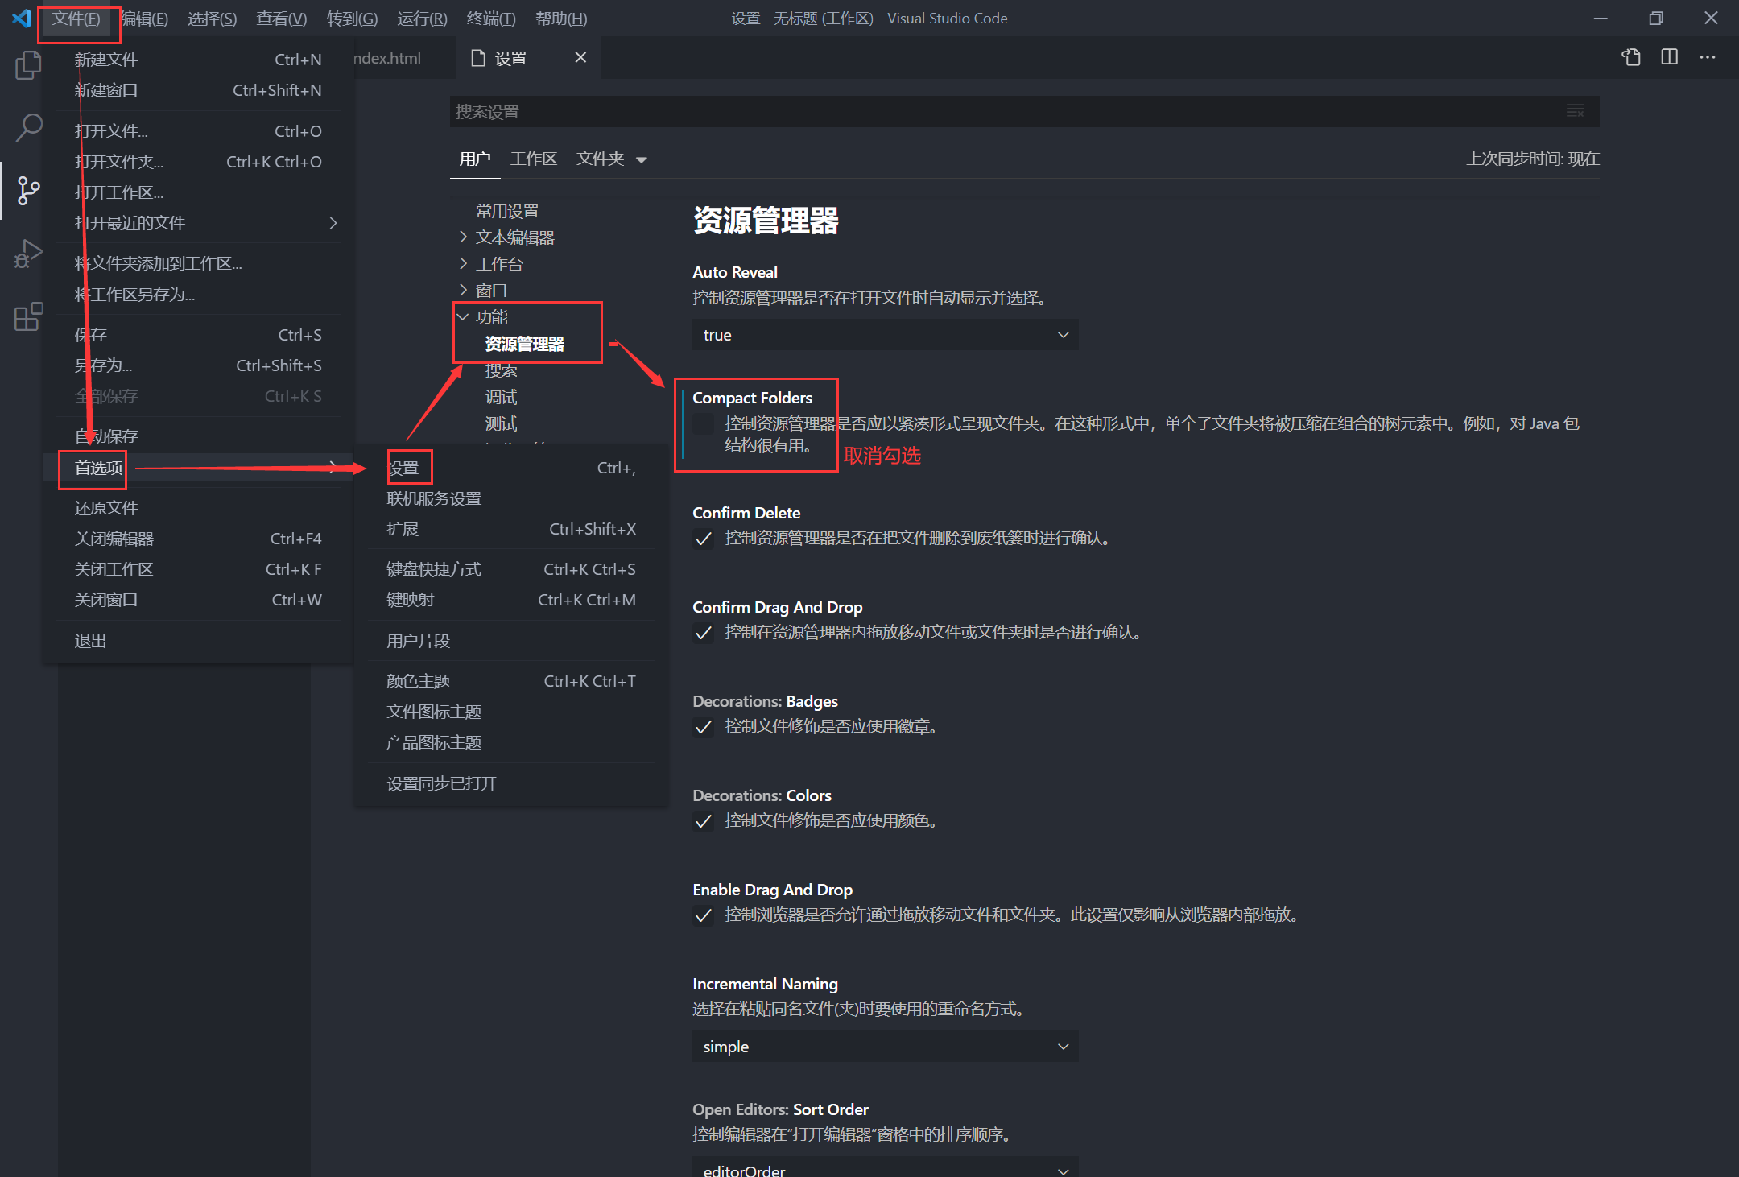The width and height of the screenshot is (1739, 1177).
Task: Expand 文本编辑器 settings tree section
Action: pos(514,237)
